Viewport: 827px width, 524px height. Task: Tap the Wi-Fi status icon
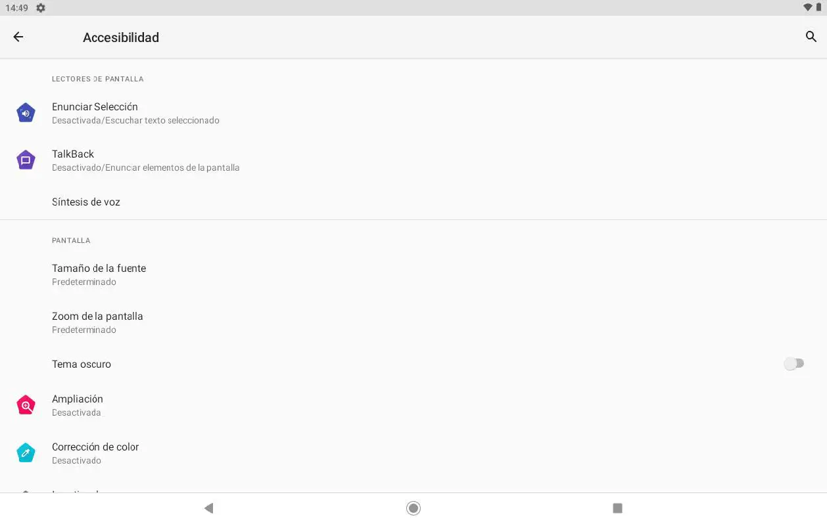pos(807,8)
